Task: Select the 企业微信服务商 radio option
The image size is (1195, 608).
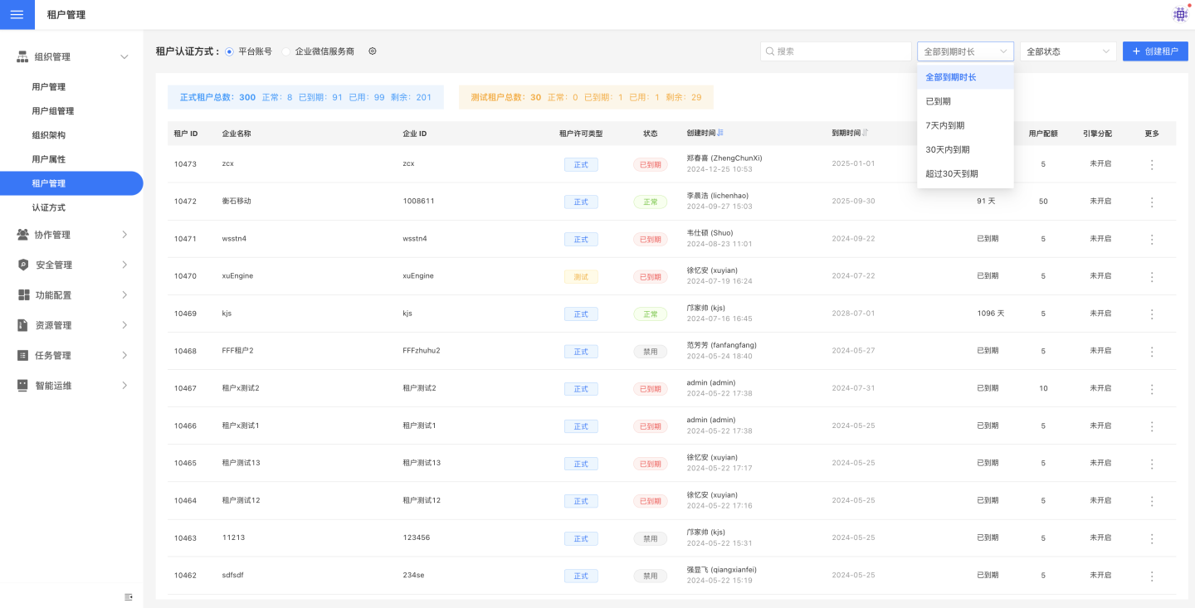Action: click(x=286, y=51)
